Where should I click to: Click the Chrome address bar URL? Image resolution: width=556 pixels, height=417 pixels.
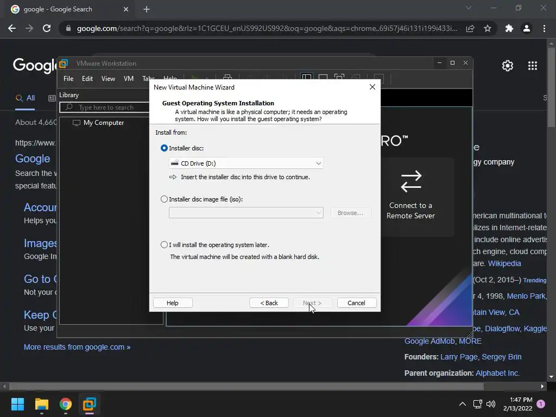click(x=267, y=28)
